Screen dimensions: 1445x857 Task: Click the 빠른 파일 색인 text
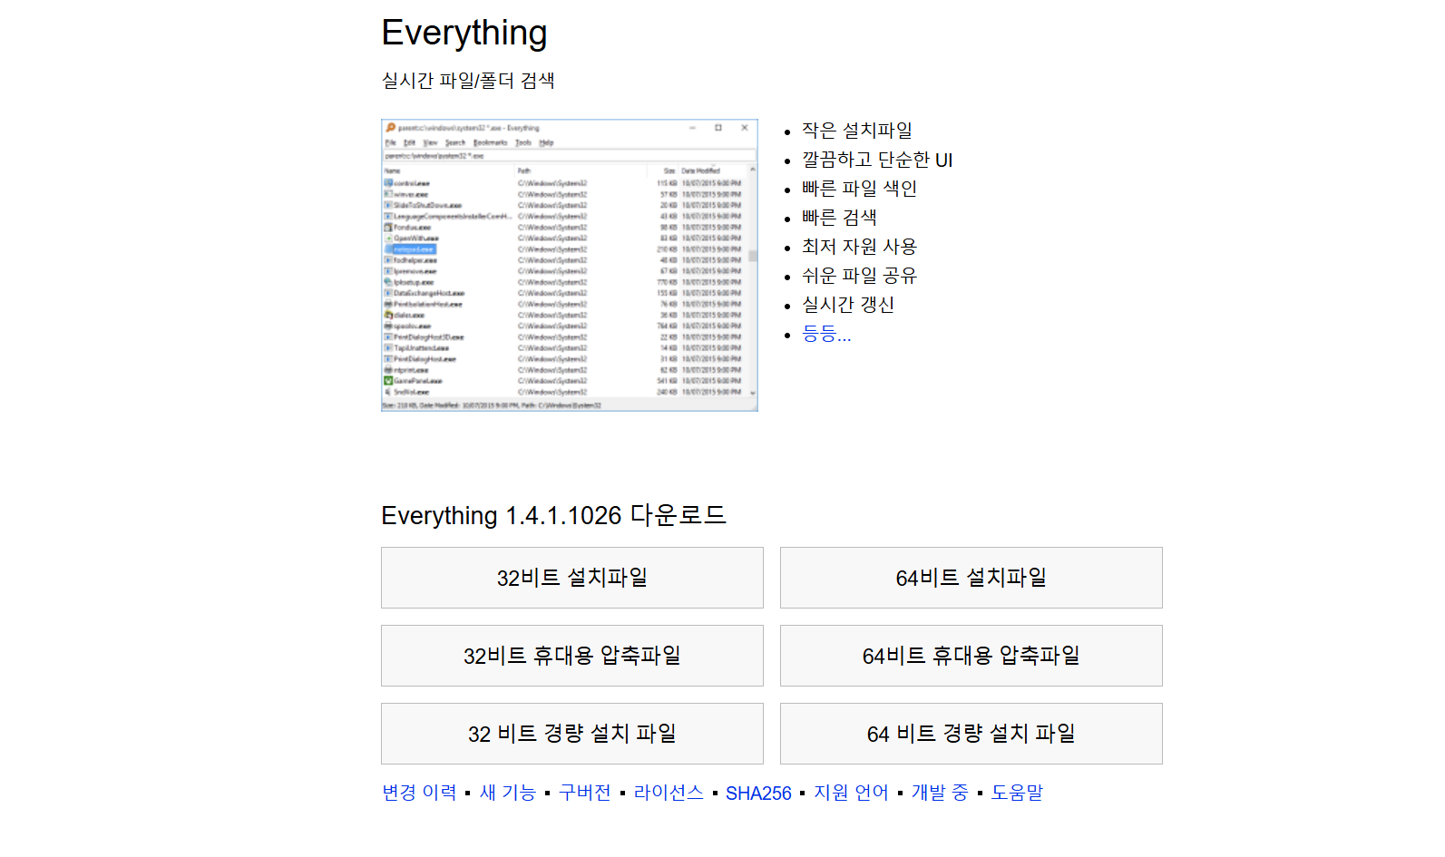[x=859, y=189]
